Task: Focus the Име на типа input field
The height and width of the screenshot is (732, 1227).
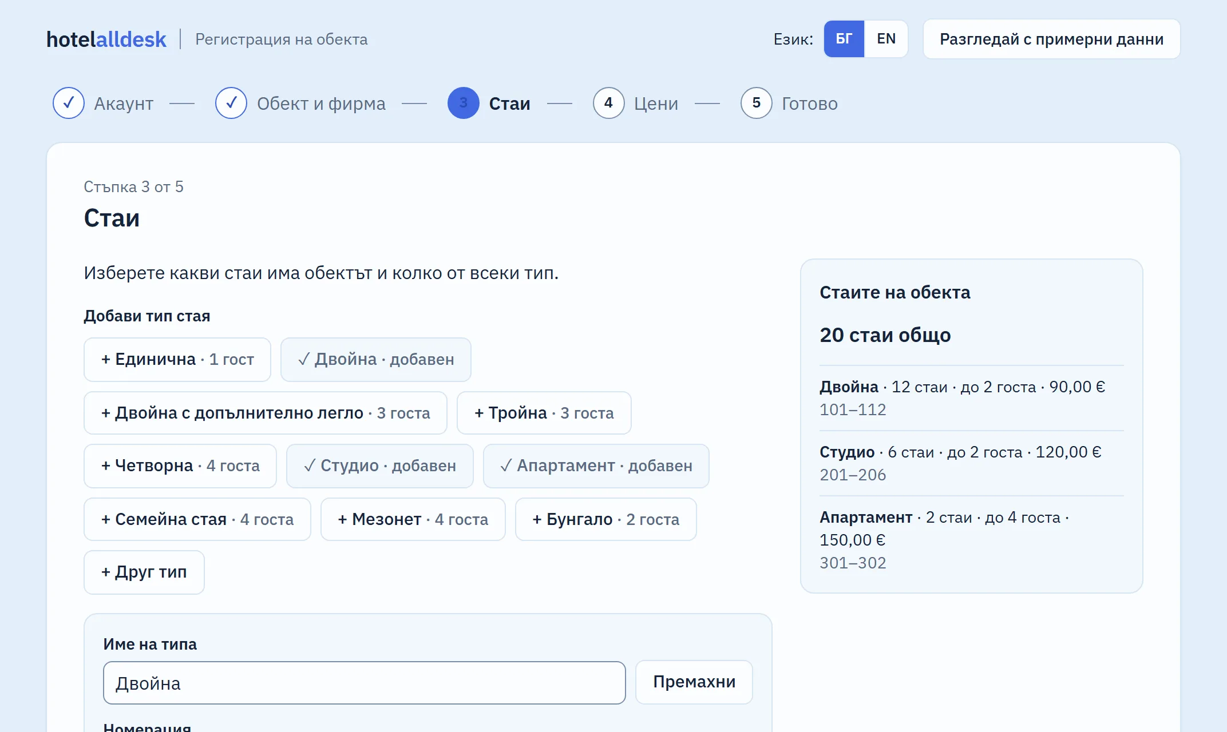Action: tap(365, 683)
